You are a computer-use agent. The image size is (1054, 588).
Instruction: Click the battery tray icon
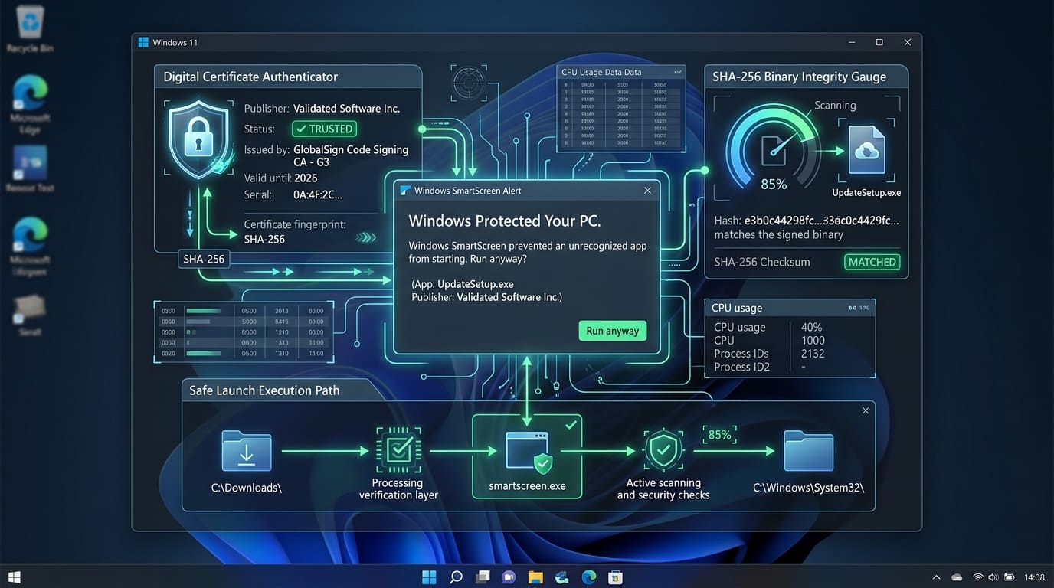[1010, 577]
